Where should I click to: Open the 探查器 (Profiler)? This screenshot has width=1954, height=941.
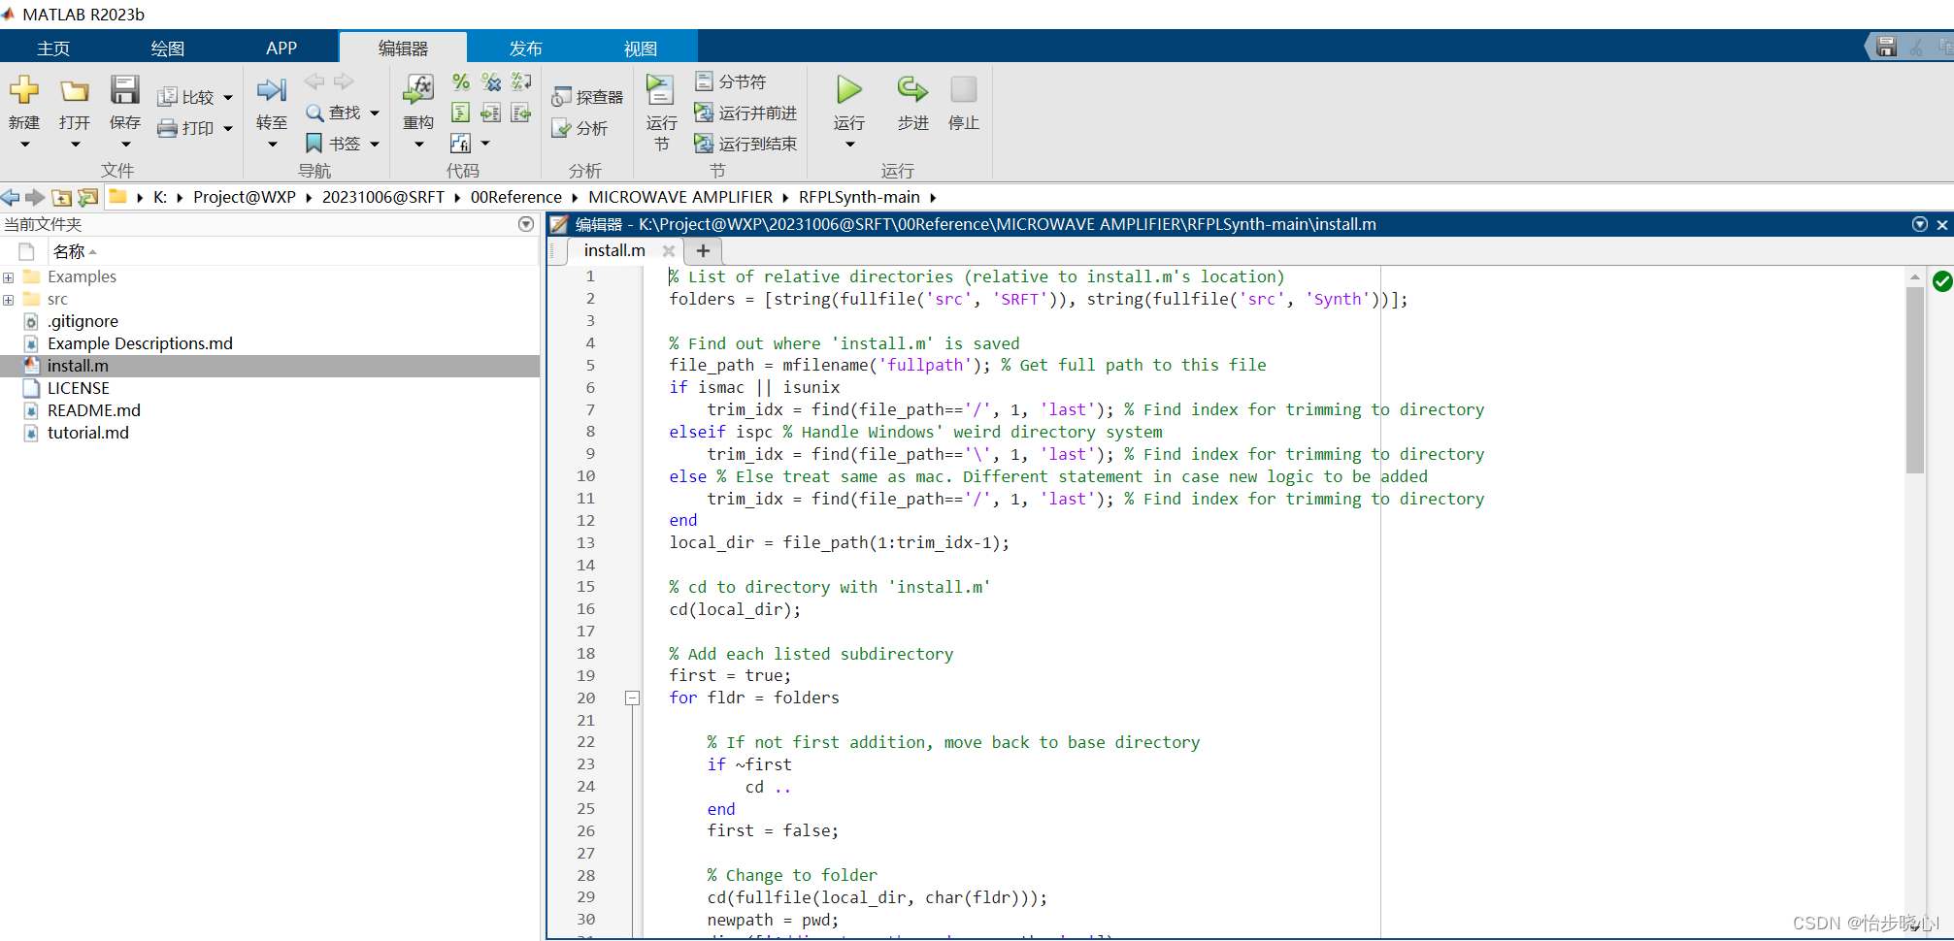click(x=587, y=97)
